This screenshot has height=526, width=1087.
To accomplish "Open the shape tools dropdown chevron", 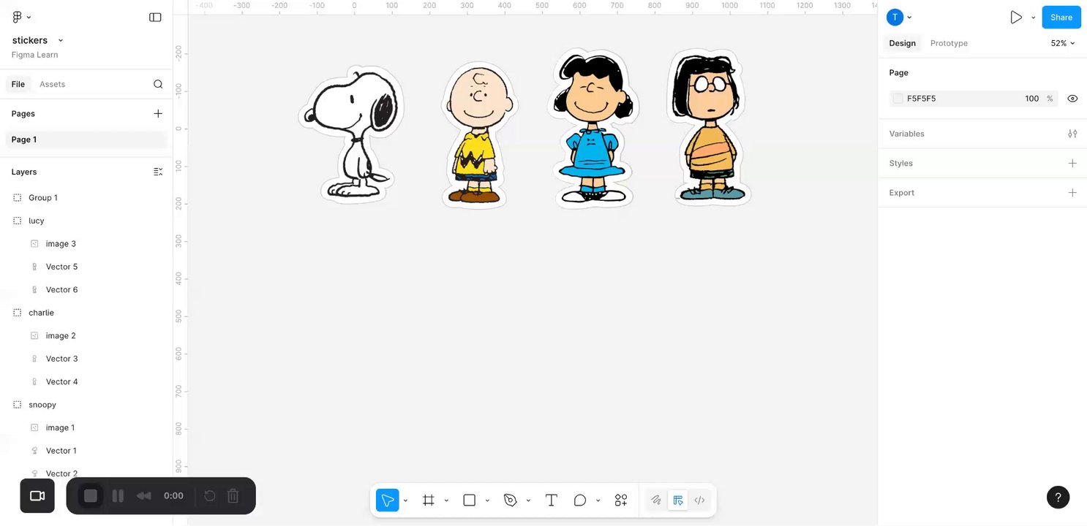I will (x=487, y=500).
